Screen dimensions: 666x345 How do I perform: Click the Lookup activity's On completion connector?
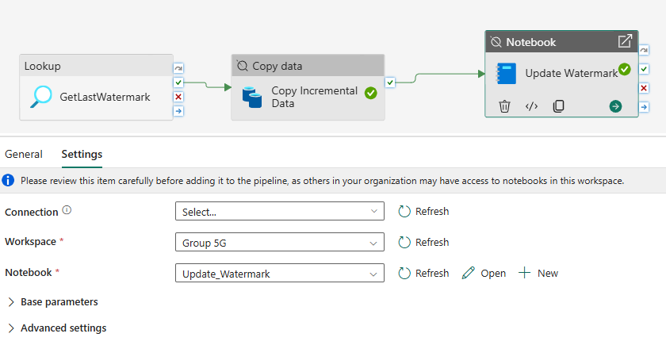pos(178,111)
